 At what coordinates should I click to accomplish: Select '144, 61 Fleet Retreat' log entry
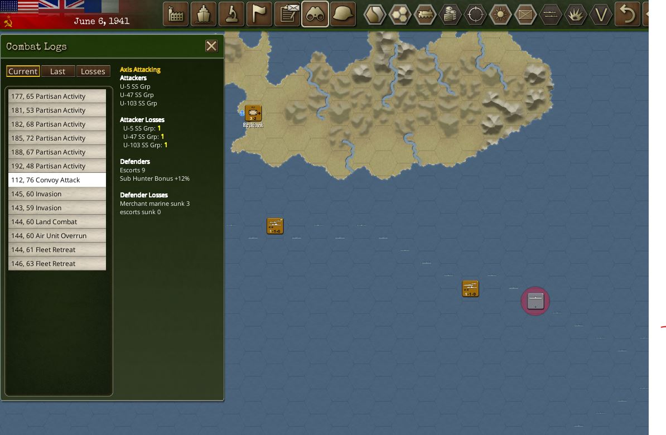[x=57, y=250]
